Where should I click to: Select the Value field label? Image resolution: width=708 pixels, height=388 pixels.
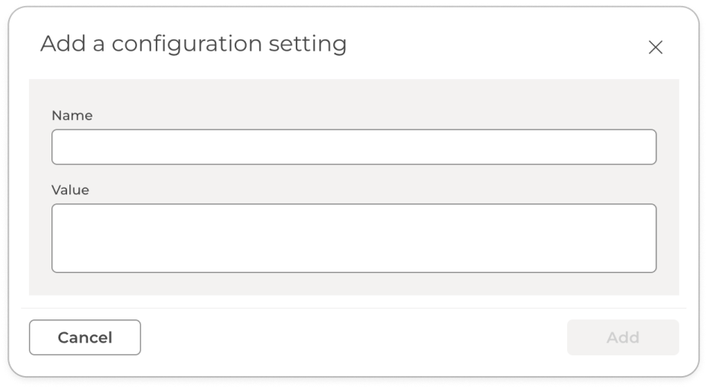pyautogui.click(x=71, y=190)
